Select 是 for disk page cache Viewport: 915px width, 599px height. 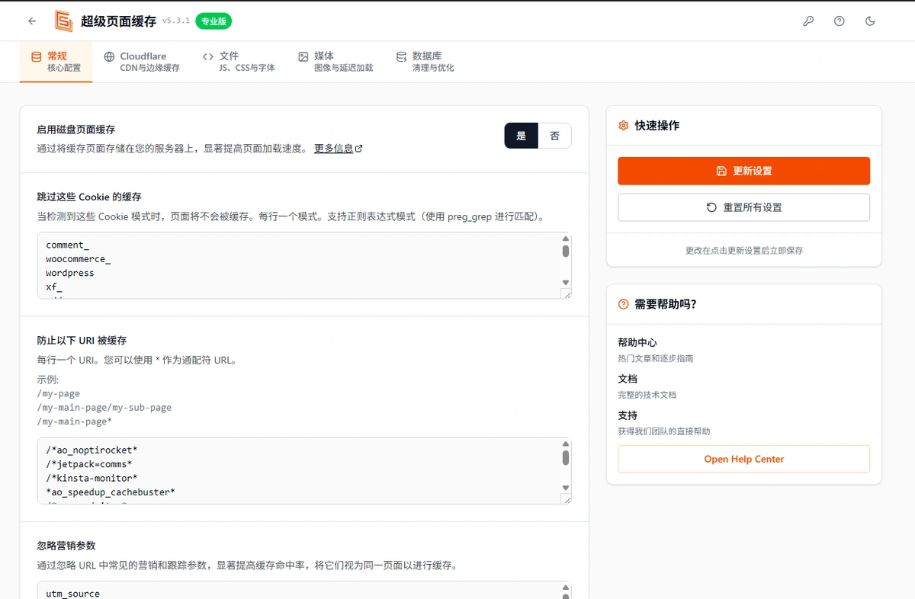(x=522, y=136)
